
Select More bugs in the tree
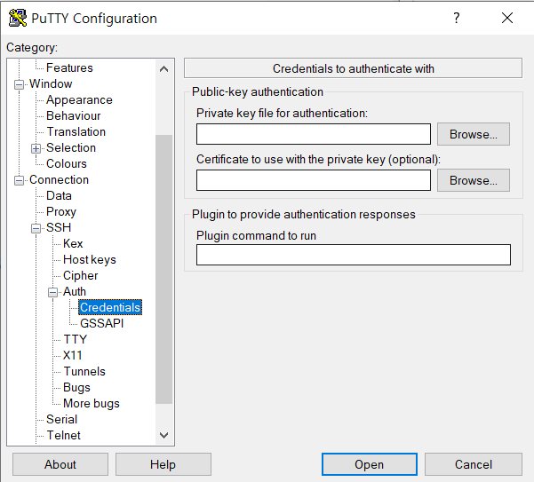pos(92,403)
